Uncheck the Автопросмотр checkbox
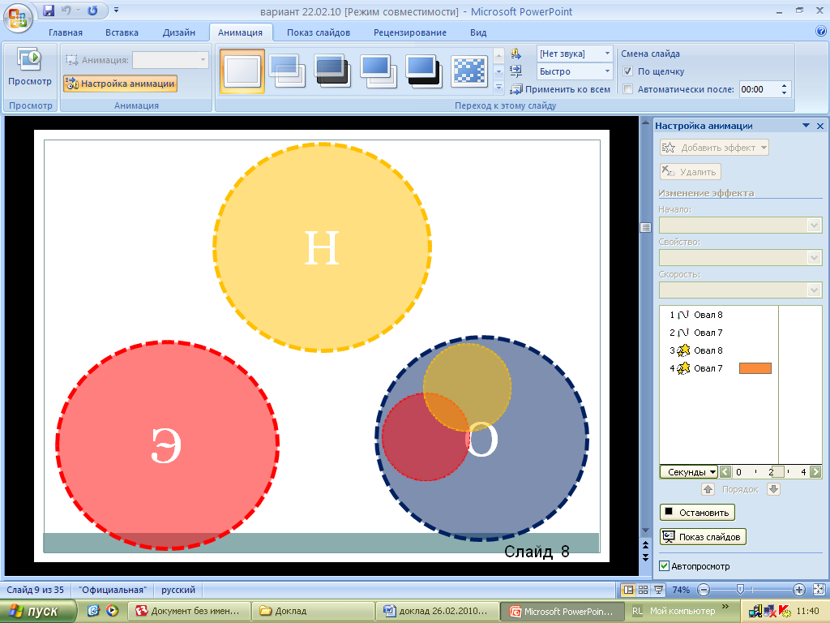 pos(665,566)
